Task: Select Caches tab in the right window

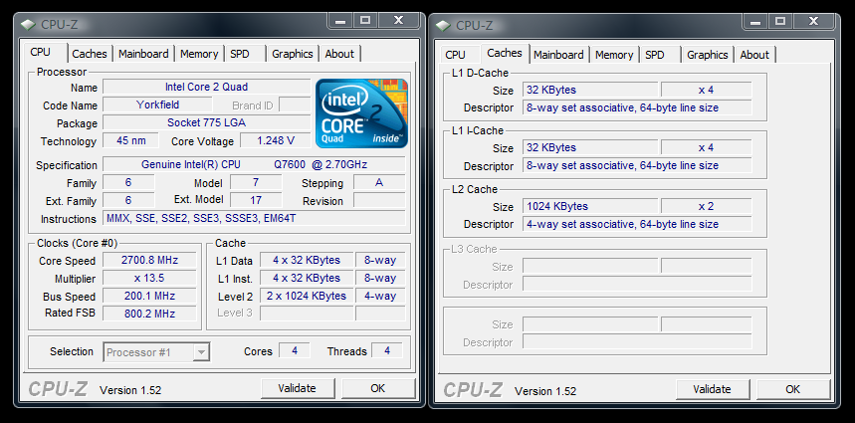Action: (505, 53)
